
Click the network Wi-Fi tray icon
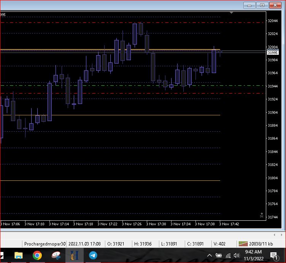[x=228, y=255]
